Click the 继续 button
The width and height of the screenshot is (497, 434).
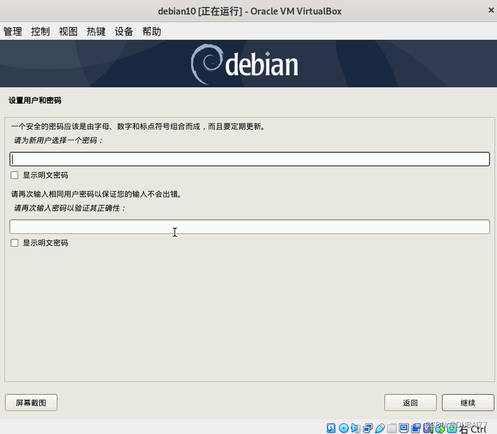click(468, 402)
